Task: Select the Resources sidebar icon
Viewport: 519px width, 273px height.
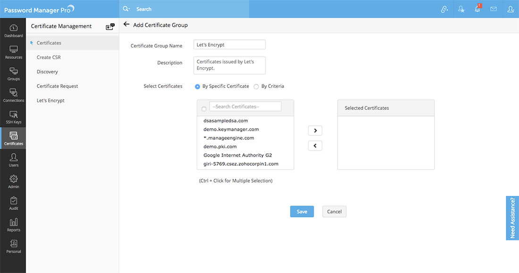Action: click(13, 52)
